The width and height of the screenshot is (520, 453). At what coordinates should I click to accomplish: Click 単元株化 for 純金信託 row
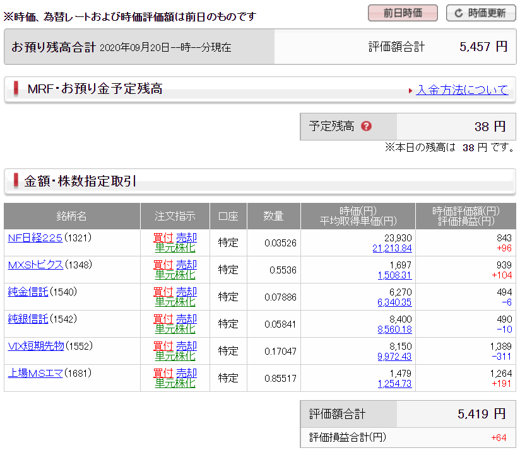[x=175, y=302]
